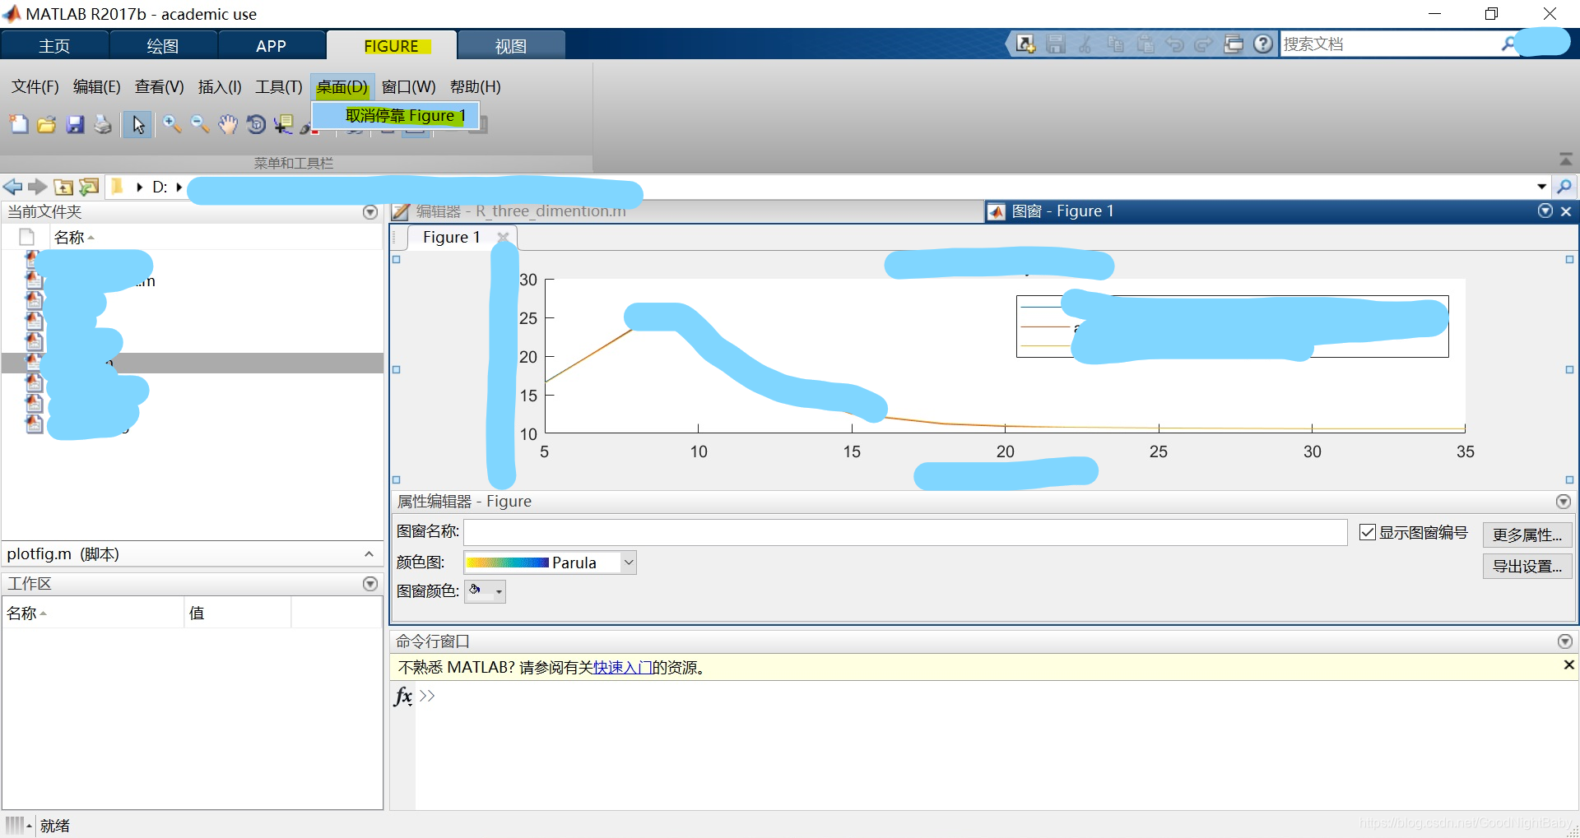Create a new figure with New icon
1580x838 pixels.
tap(19, 124)
